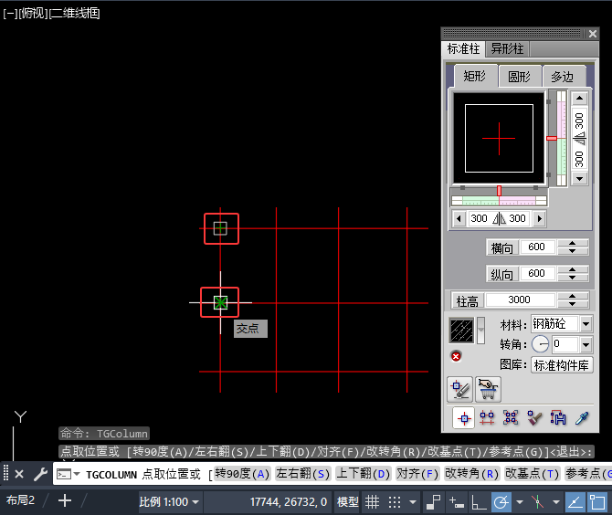612x515 pixels.
Task: Toggle drawing grid display icon
Action: pos(372,501)
